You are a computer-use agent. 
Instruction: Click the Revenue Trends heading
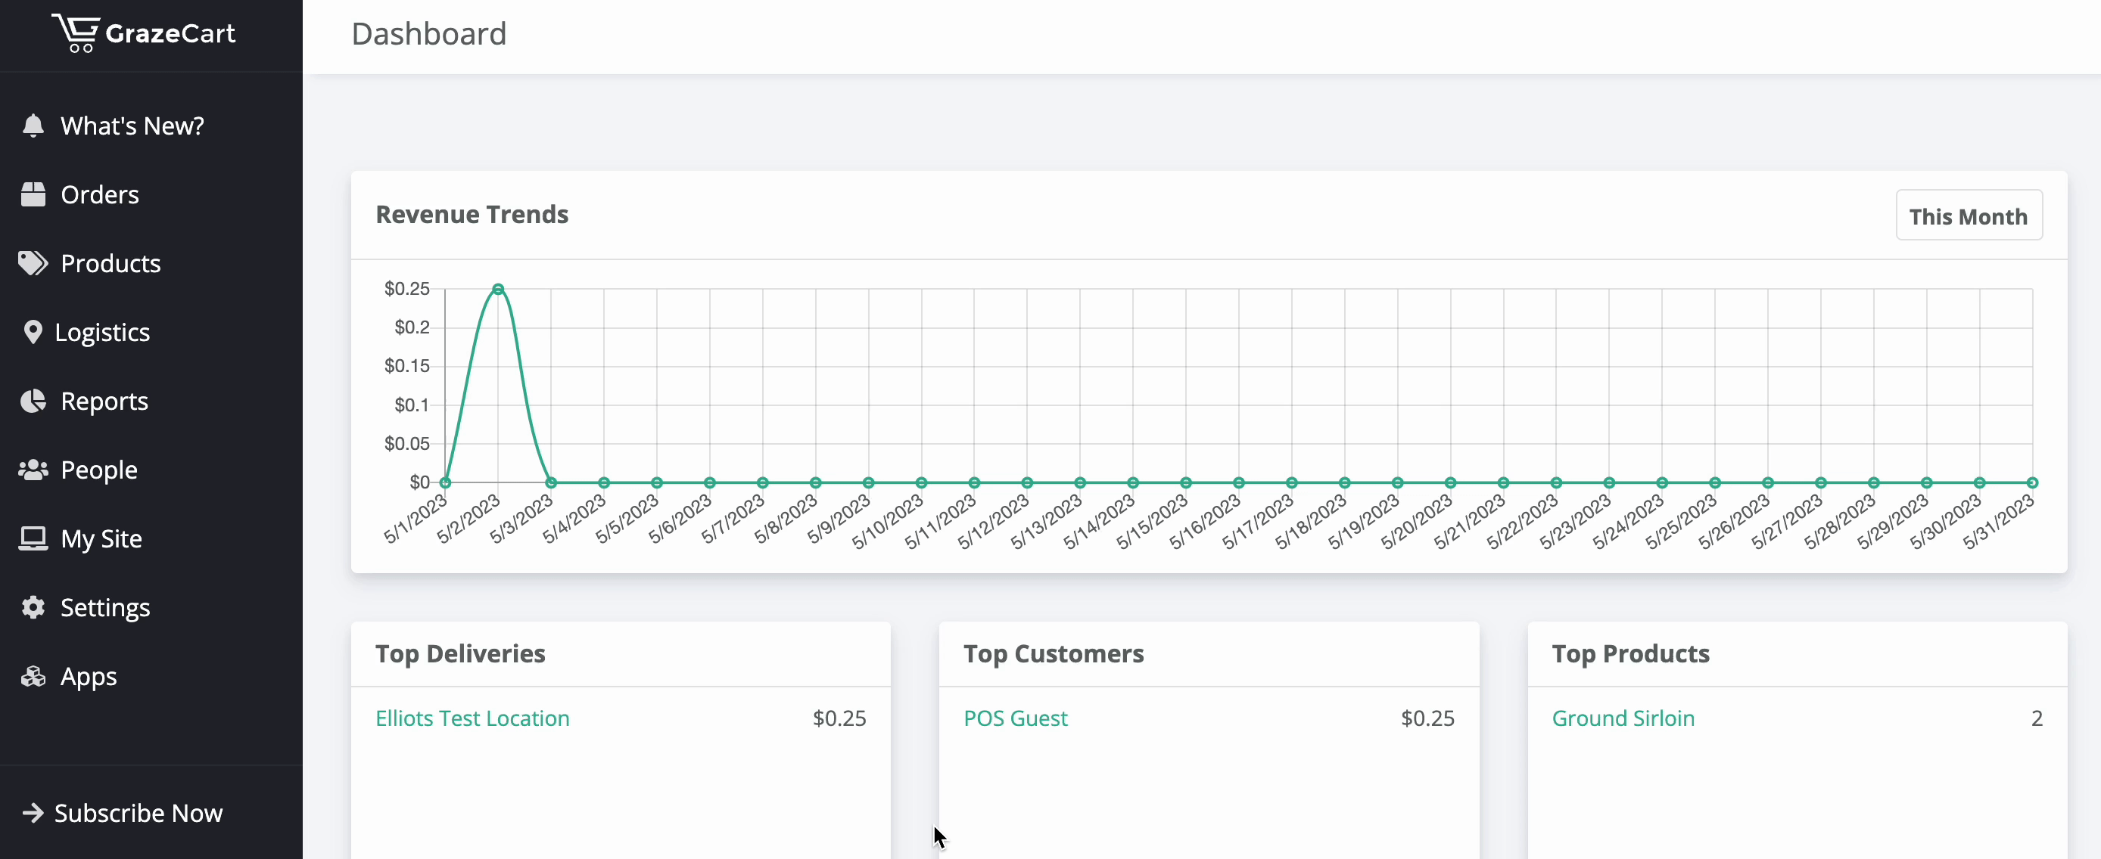point(472,214)
